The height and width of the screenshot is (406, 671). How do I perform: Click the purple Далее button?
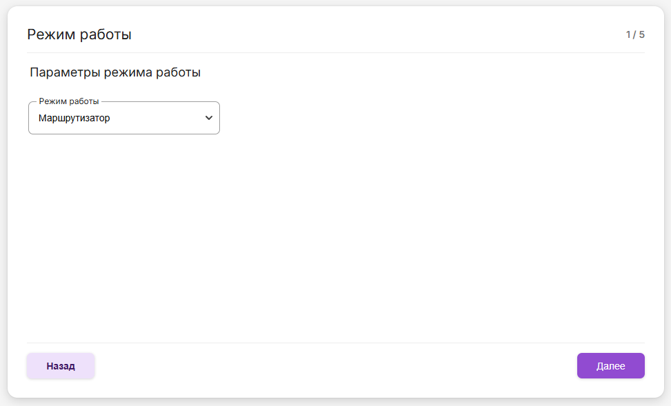610,366
